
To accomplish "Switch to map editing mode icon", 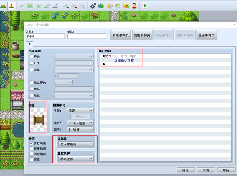I will point(3,6).
